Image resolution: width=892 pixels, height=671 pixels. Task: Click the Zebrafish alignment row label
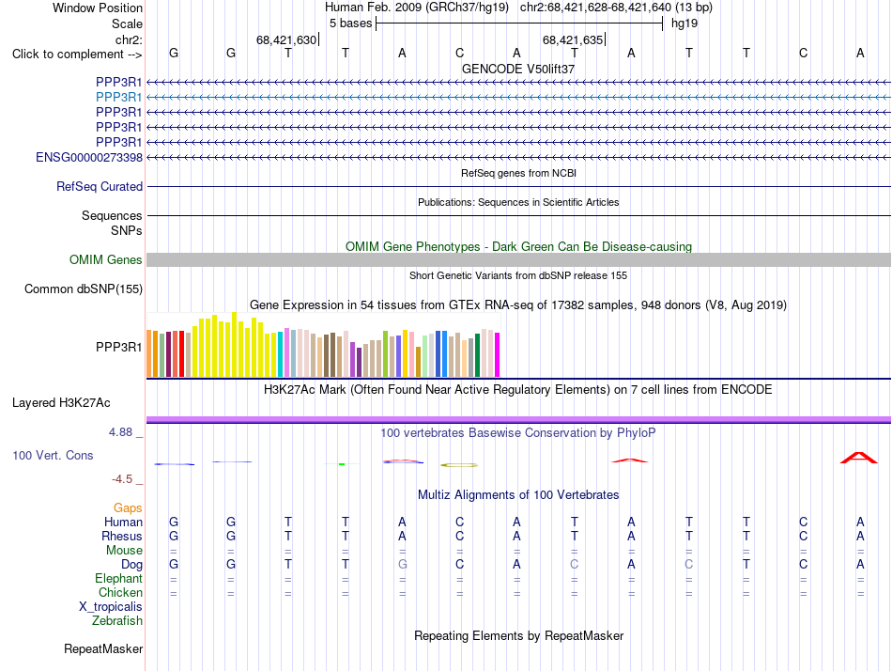[117, 621]
